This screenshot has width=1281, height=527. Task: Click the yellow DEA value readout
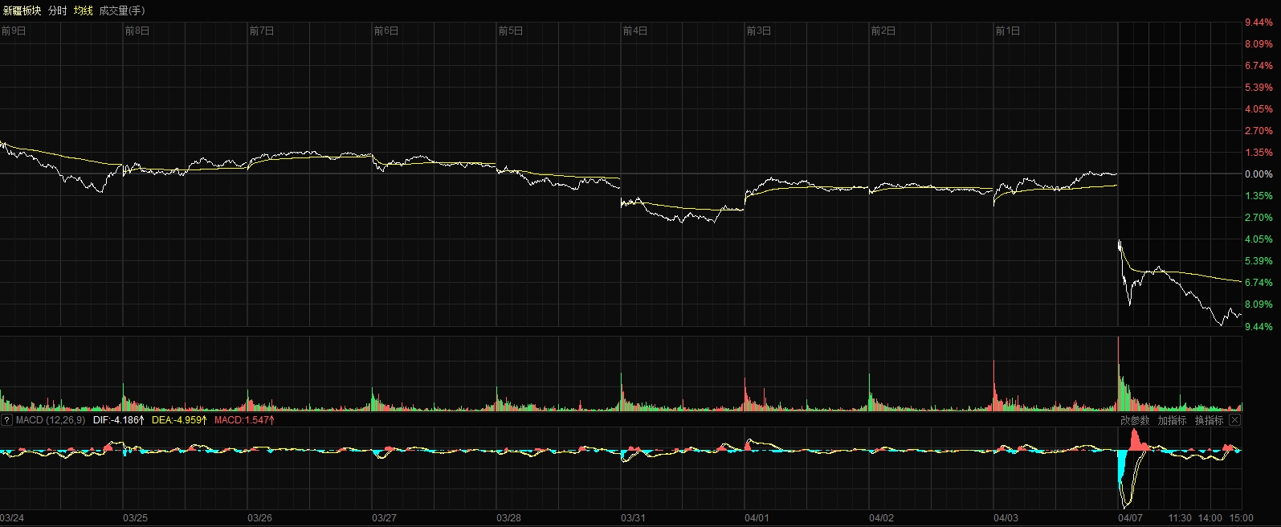179,420
